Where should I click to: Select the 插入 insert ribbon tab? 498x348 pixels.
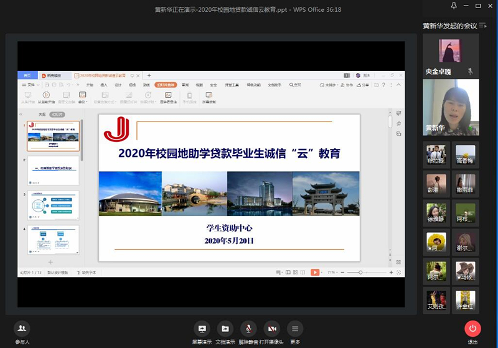tap(104, 85)
